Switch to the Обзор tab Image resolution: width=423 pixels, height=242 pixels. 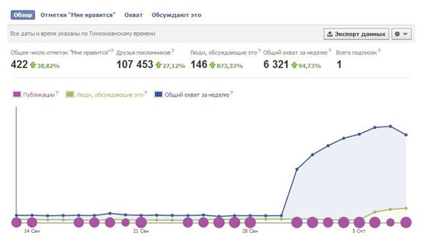[x=23, y=15]
